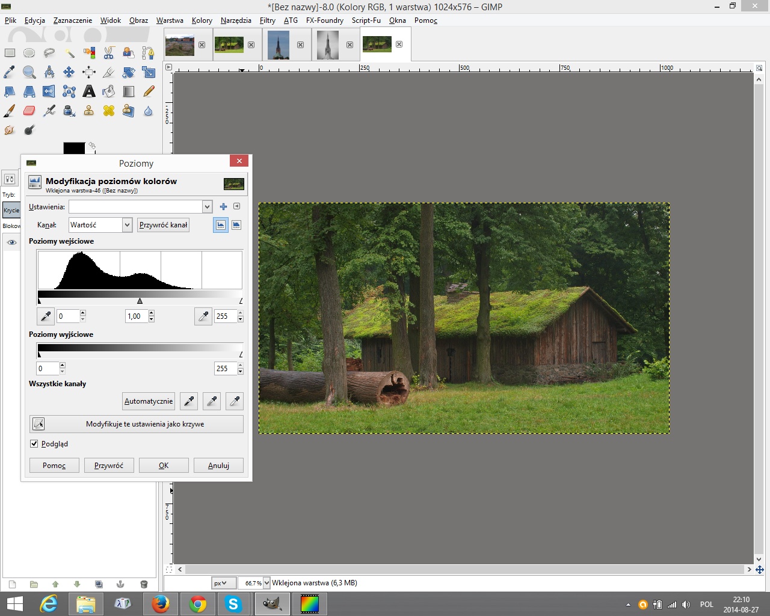Viewport: 770px width, 616px height.
Task: Click the gamma midpoint slider triangle
Action: click(140, 301)
